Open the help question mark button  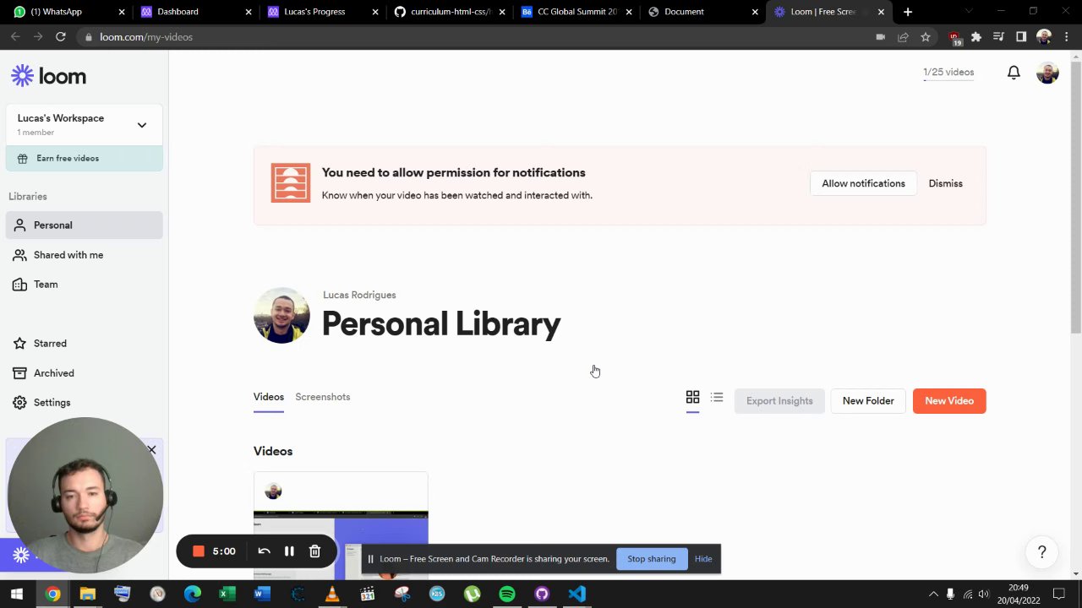[x=1041, y=552]
